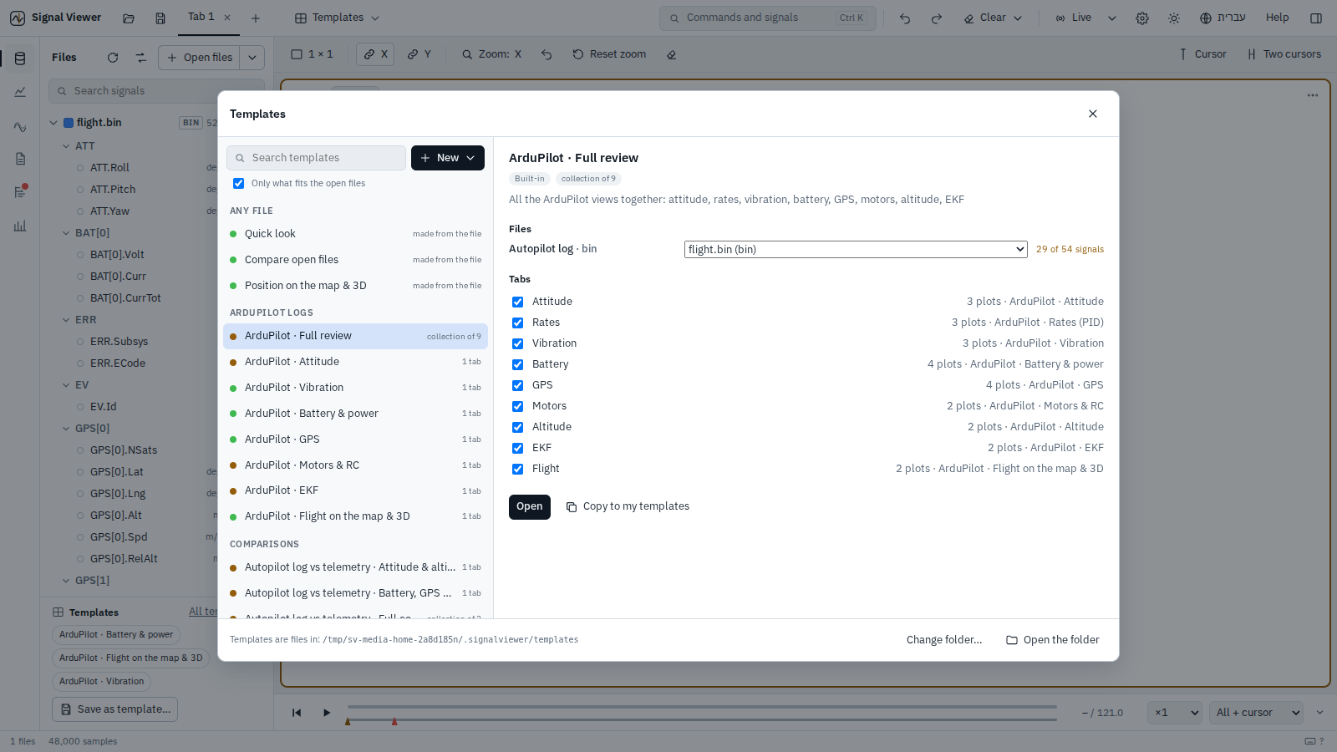Select the Quick look template
The height and width of the screenshot is (752, 1337).
(x=355, y=234)
